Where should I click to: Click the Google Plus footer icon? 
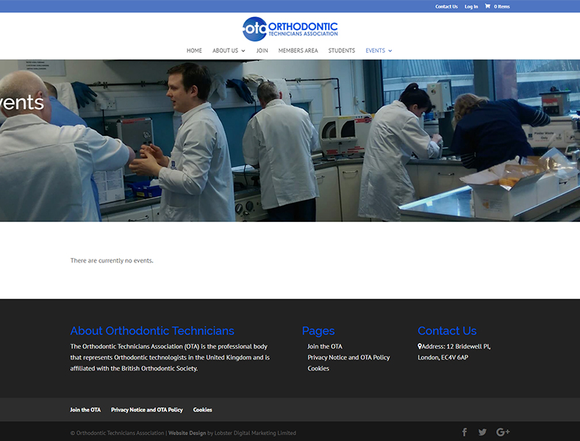coord(503,432)
